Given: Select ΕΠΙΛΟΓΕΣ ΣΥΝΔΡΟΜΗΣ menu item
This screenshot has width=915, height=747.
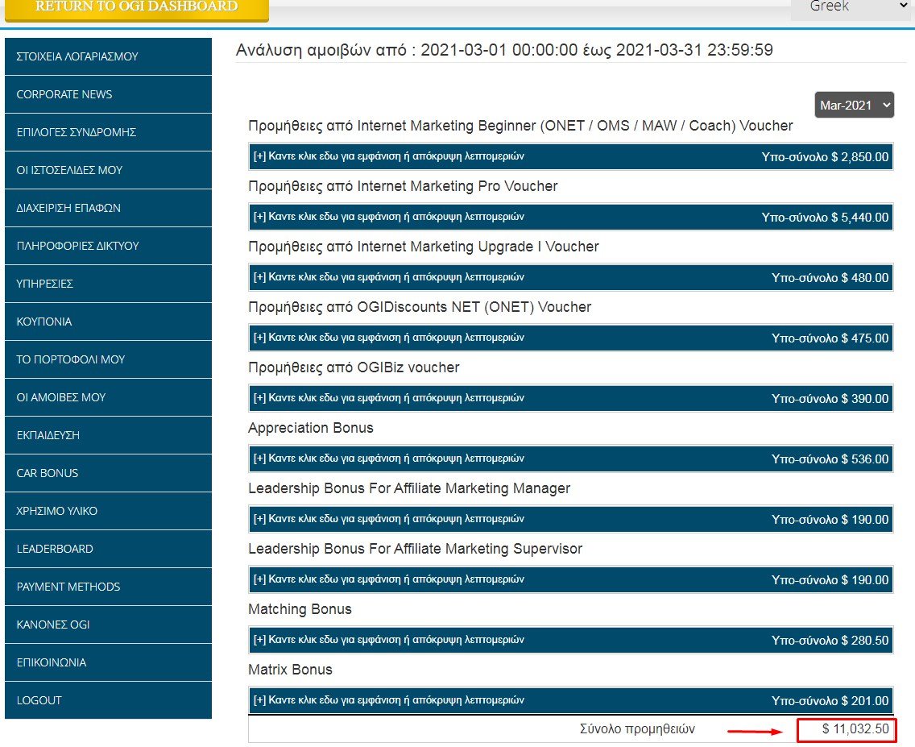Looking at the screenshot, I should pos(108,132).
